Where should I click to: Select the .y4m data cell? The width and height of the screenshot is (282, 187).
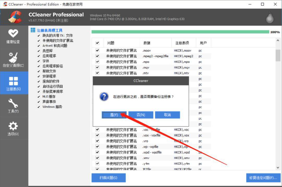146,164
